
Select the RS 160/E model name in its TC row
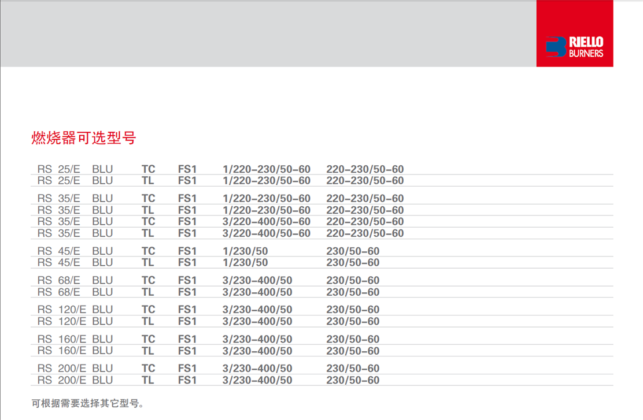tap(62, 339)
